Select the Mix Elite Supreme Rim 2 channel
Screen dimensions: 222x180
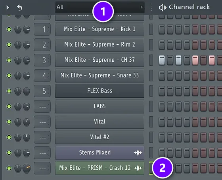coord(100,45)
